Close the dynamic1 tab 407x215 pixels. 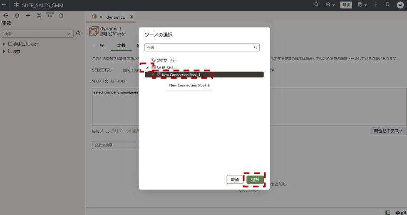tap(132, 17)
